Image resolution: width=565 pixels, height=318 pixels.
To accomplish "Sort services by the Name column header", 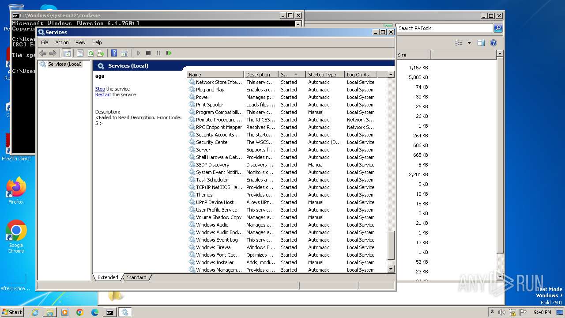I will (215, 75).
